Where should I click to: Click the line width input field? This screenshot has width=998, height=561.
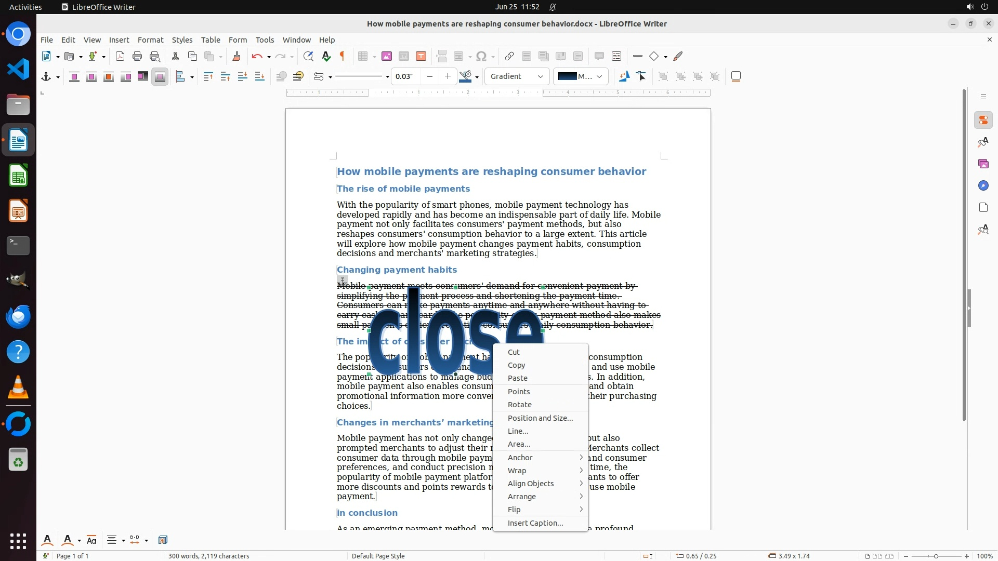point(405,77)
